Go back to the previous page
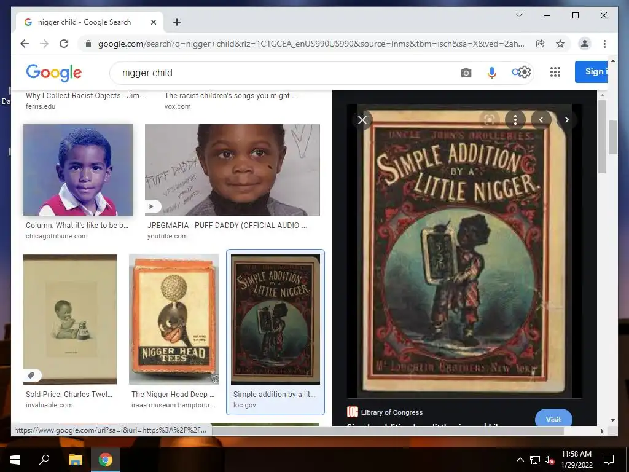 (x=25, y=44)
